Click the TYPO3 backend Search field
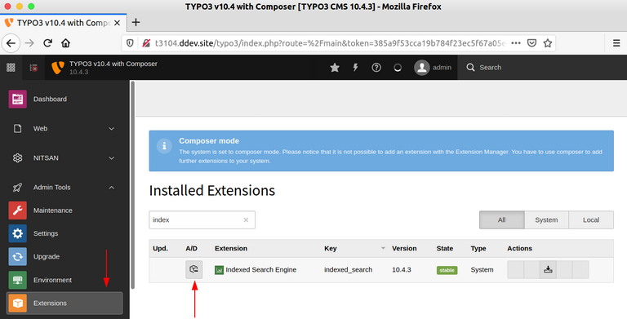Viewport: 627px width, 319px height. [542, 68]
